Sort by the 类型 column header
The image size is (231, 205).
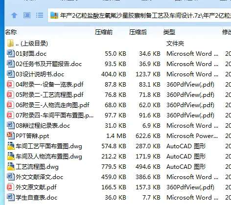point(169,32)
